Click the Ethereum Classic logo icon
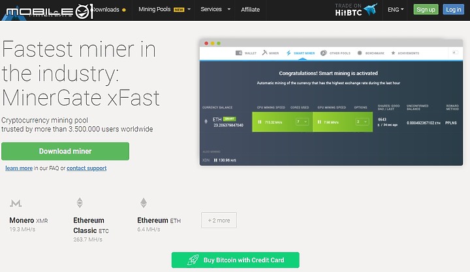The height and width of the screenshot is (272, 470). click(x=80, y=202)
